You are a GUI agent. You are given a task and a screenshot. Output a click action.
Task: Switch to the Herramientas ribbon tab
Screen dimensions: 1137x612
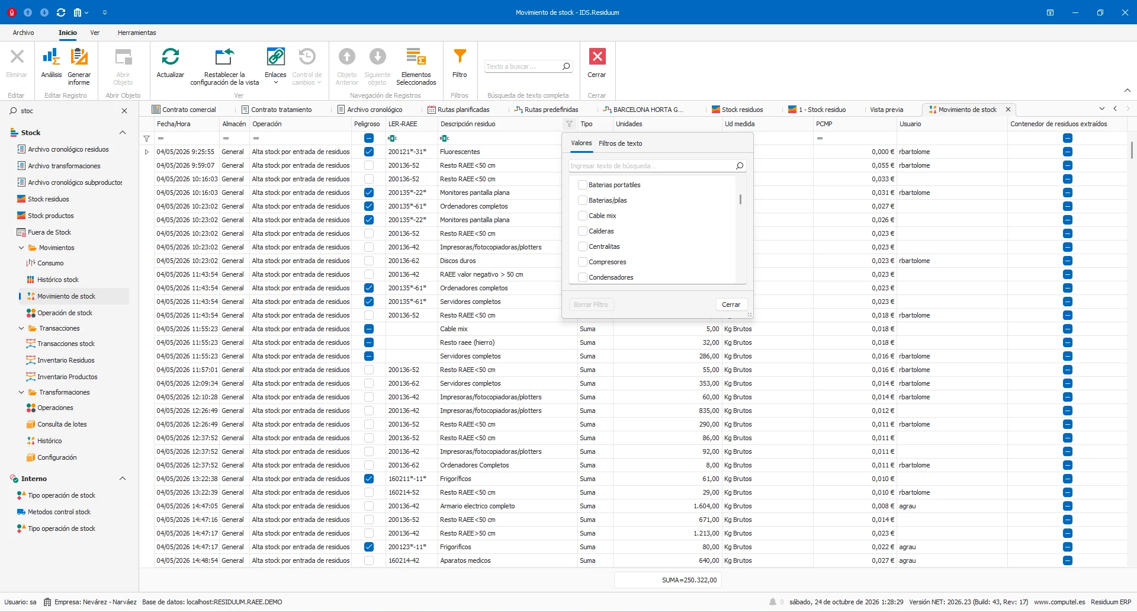pos(137,33)
